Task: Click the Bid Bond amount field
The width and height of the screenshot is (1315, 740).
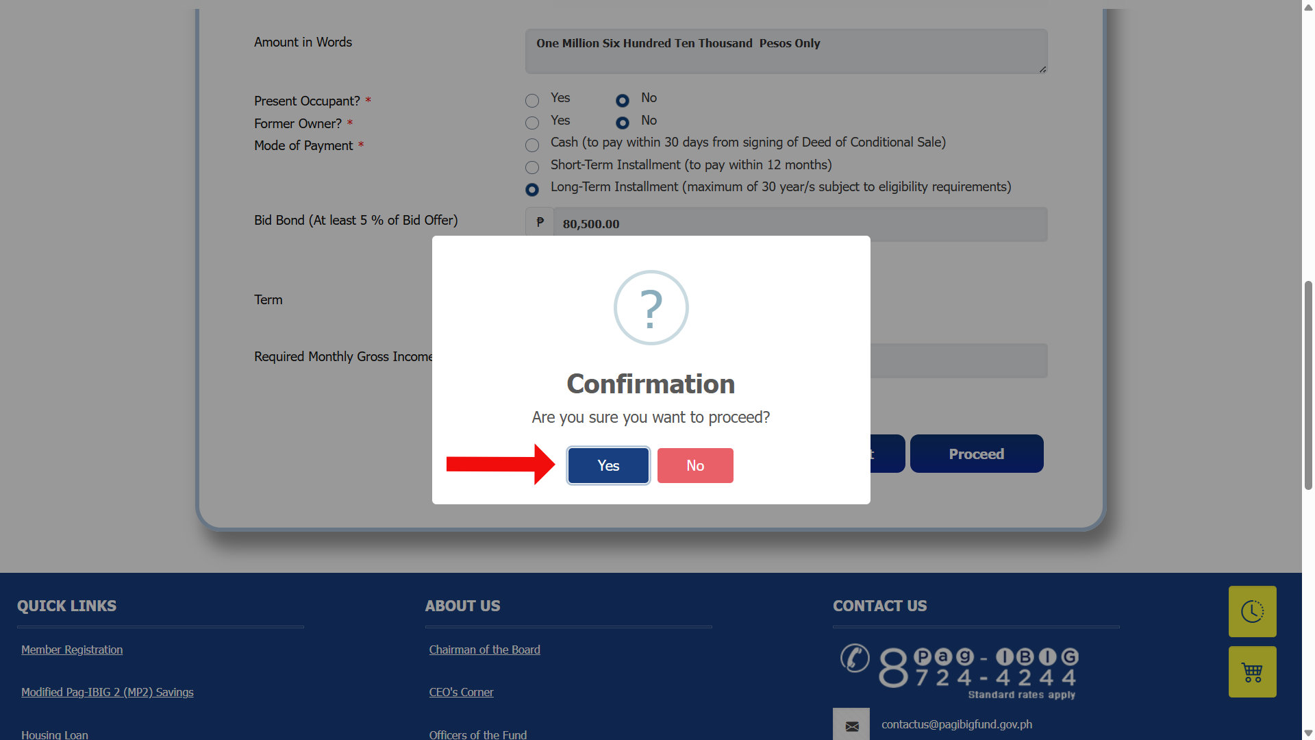Action: 801,224
